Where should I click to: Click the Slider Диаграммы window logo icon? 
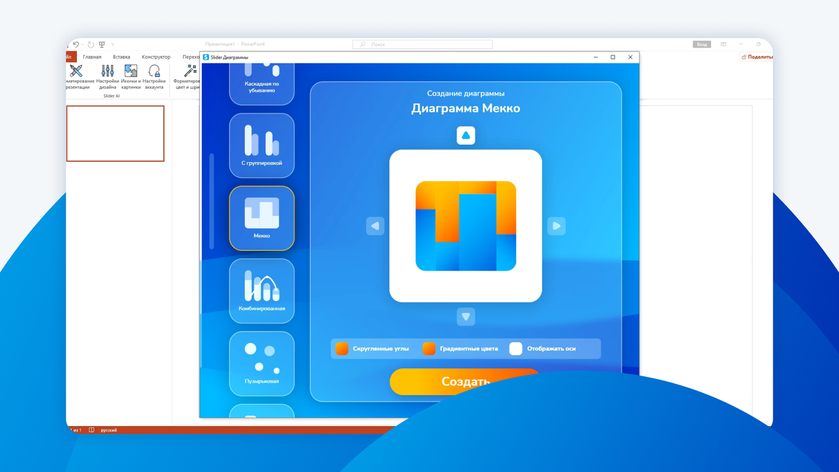(x=206, y=57)
